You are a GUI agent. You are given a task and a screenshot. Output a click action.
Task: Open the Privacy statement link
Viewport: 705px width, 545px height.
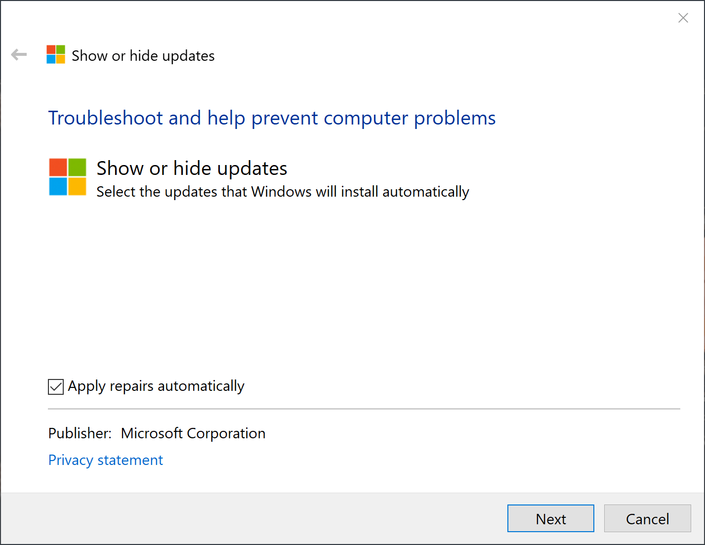(x=105, y=460)
